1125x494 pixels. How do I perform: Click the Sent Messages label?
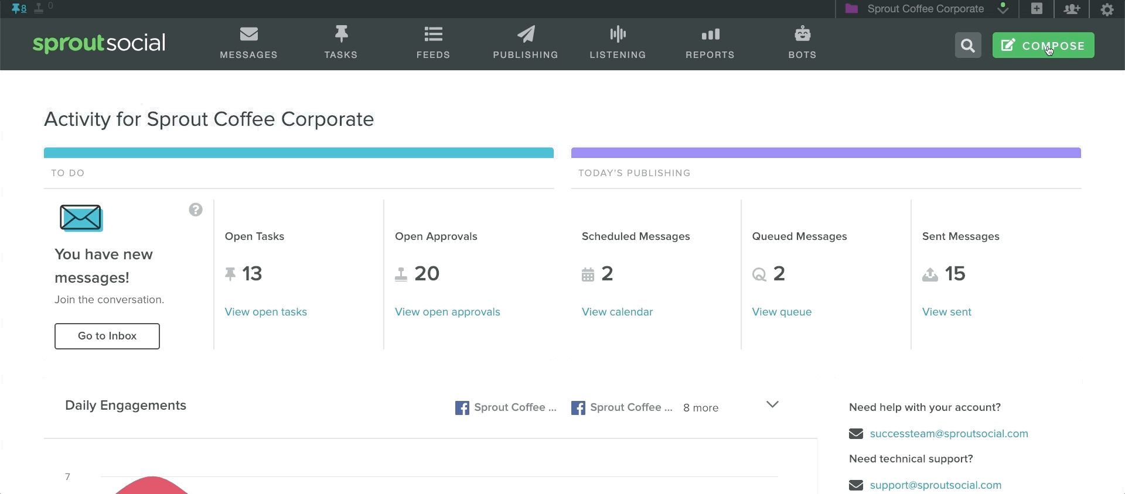pos(961,236)
